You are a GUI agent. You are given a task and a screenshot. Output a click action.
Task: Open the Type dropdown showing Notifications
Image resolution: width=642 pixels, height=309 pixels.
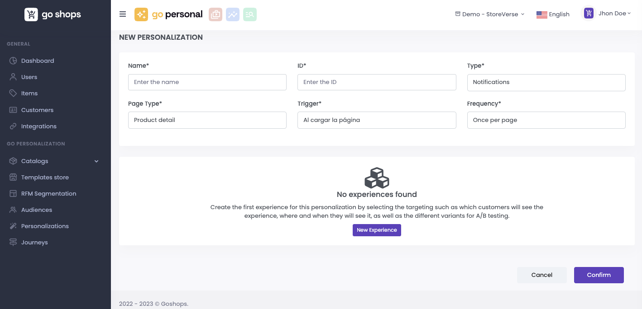pyautogui.click(x=546, y=82)
